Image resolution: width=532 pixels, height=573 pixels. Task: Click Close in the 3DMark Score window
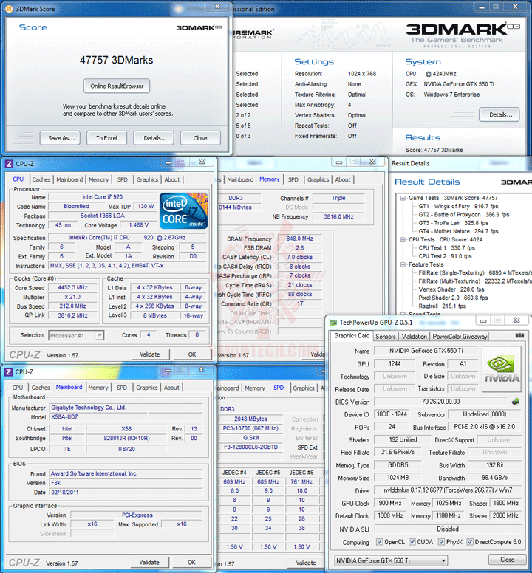200,138
